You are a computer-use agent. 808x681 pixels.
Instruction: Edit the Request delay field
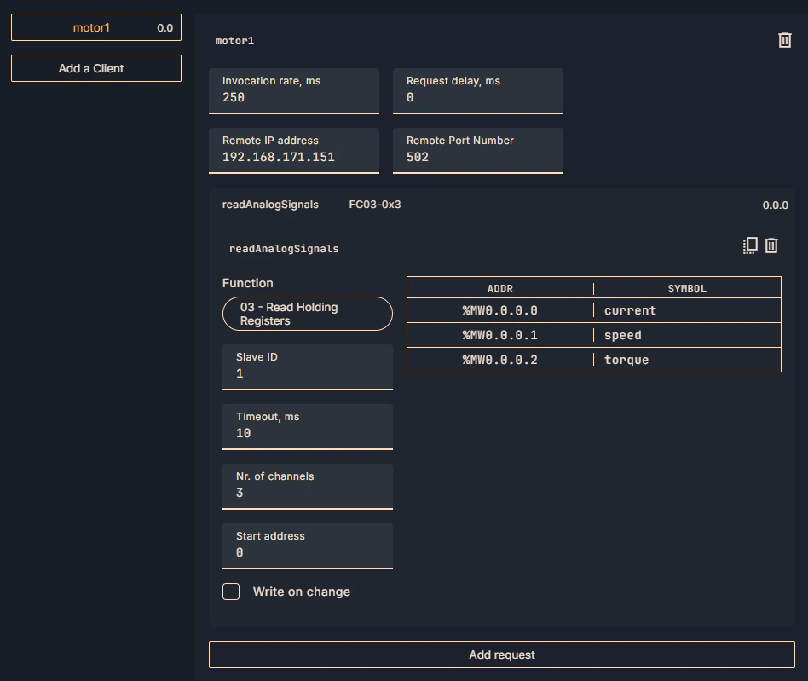(477, 90)
